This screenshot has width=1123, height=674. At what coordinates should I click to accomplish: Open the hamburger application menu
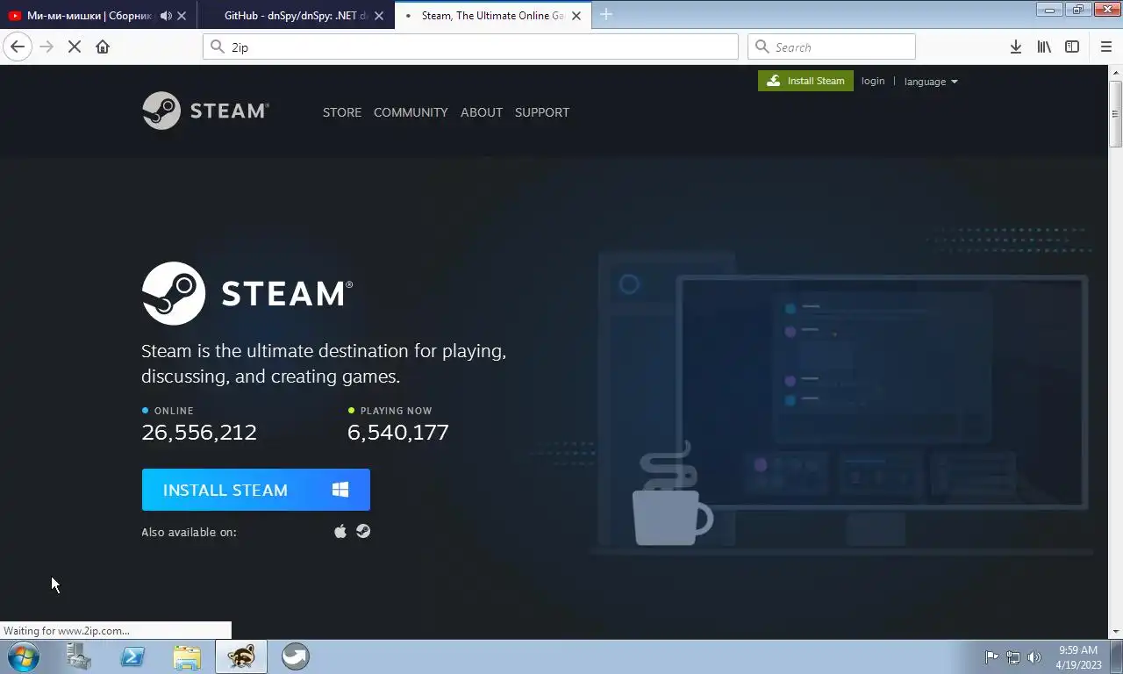point(1106,47)
